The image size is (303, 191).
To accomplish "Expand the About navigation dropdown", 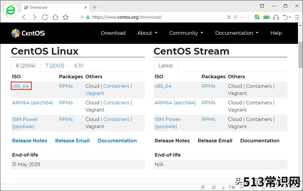I will 147,33.
